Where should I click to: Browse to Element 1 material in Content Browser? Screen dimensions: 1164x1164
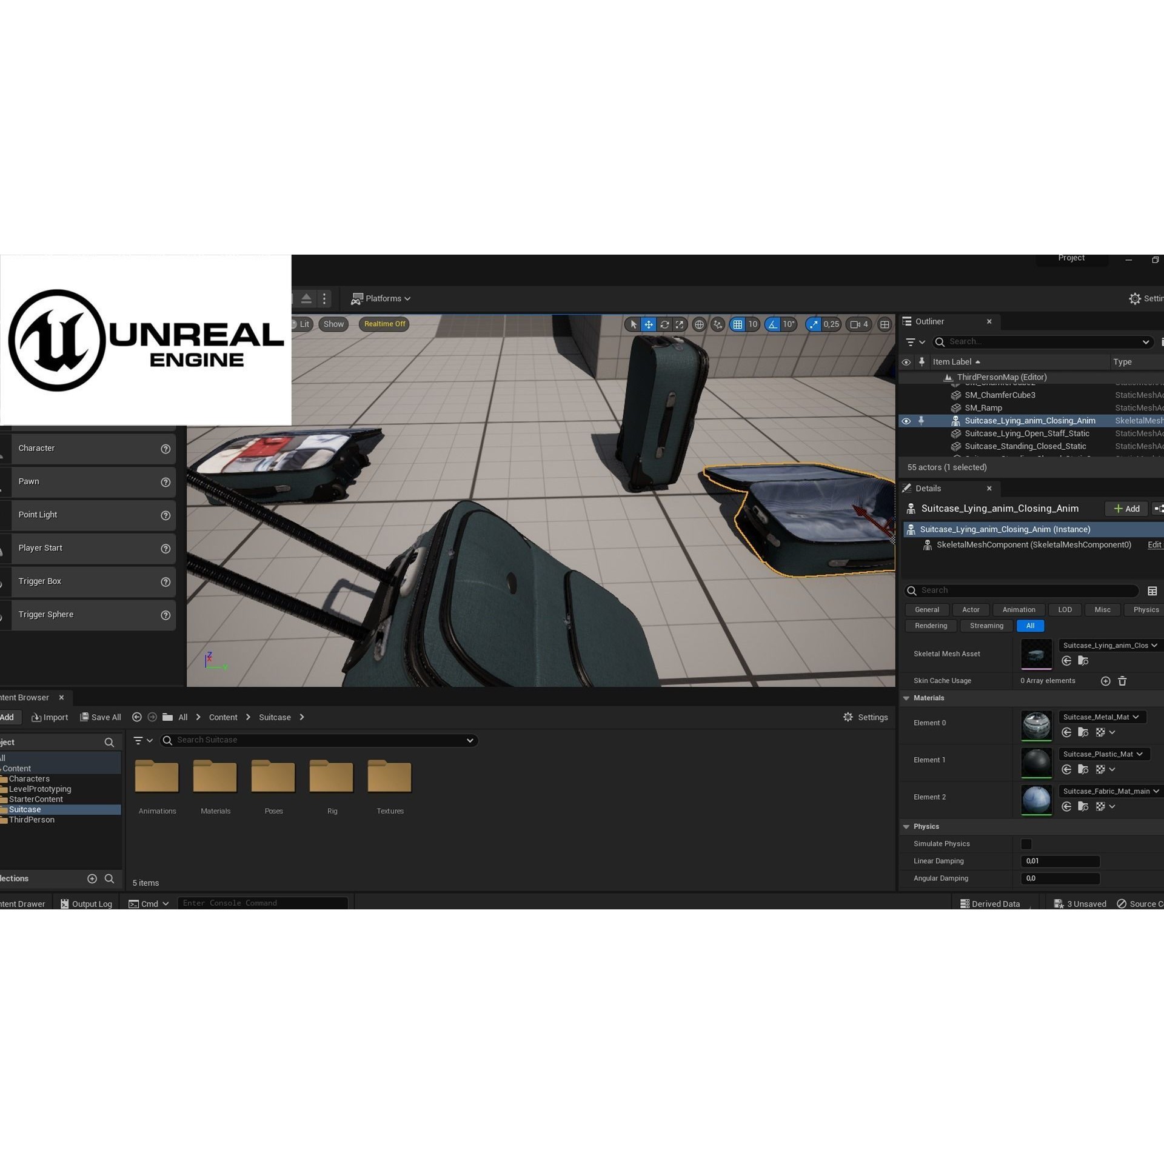click(1083, 769)
